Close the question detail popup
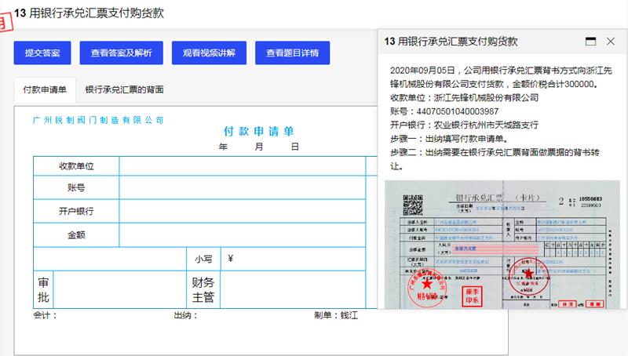This screenshot has width=628, height=356. point(611,41)
